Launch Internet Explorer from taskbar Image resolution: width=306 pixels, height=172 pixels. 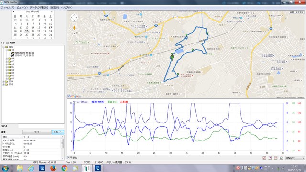click(31, 168)
